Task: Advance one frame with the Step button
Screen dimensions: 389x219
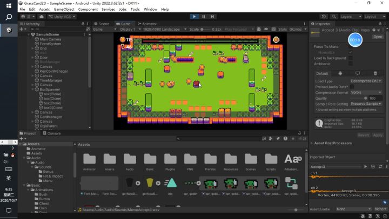Action: (212, 17)
